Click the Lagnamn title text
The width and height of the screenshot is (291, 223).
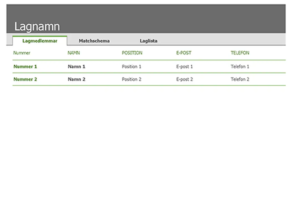pos(37,27)
